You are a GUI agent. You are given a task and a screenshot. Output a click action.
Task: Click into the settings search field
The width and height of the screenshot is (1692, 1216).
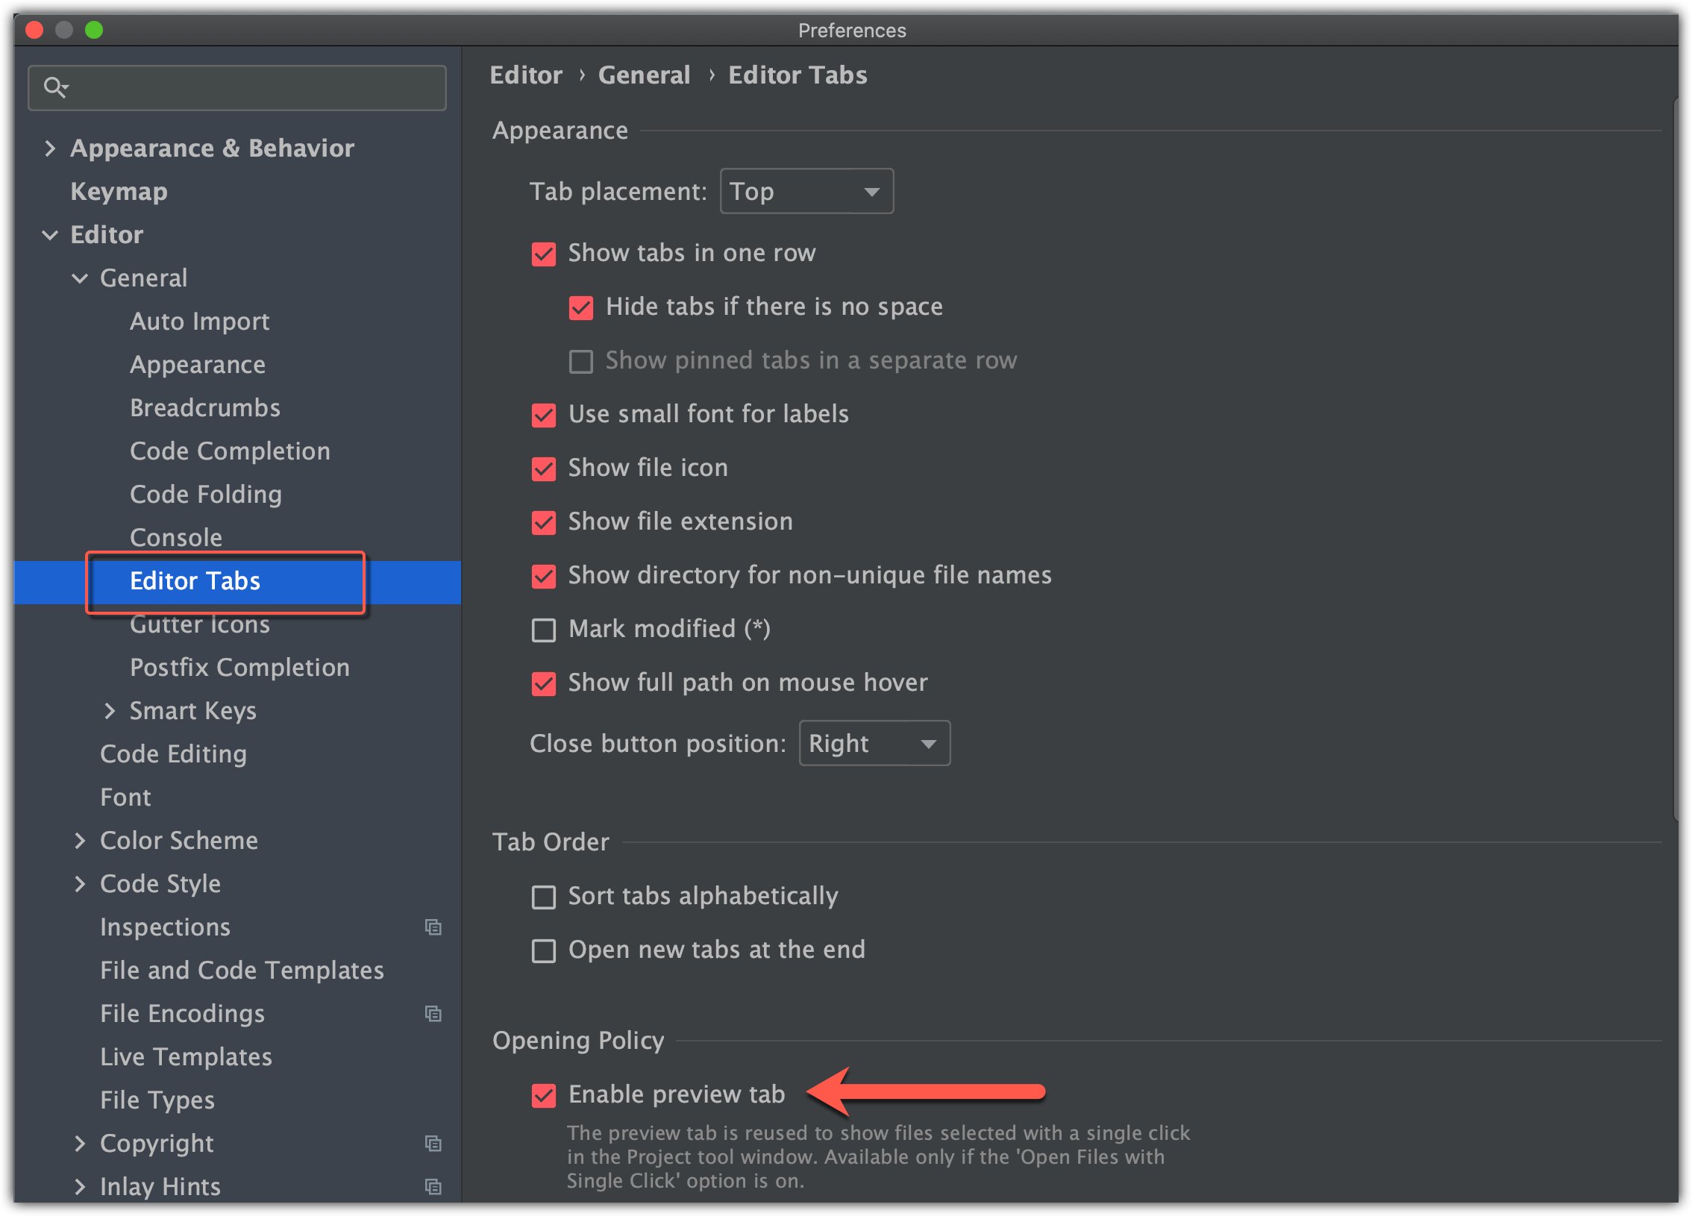click(x=254, y=88)
